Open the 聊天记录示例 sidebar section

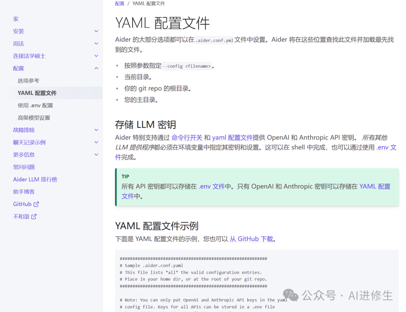pyautogui.click(x=29, y=143)
